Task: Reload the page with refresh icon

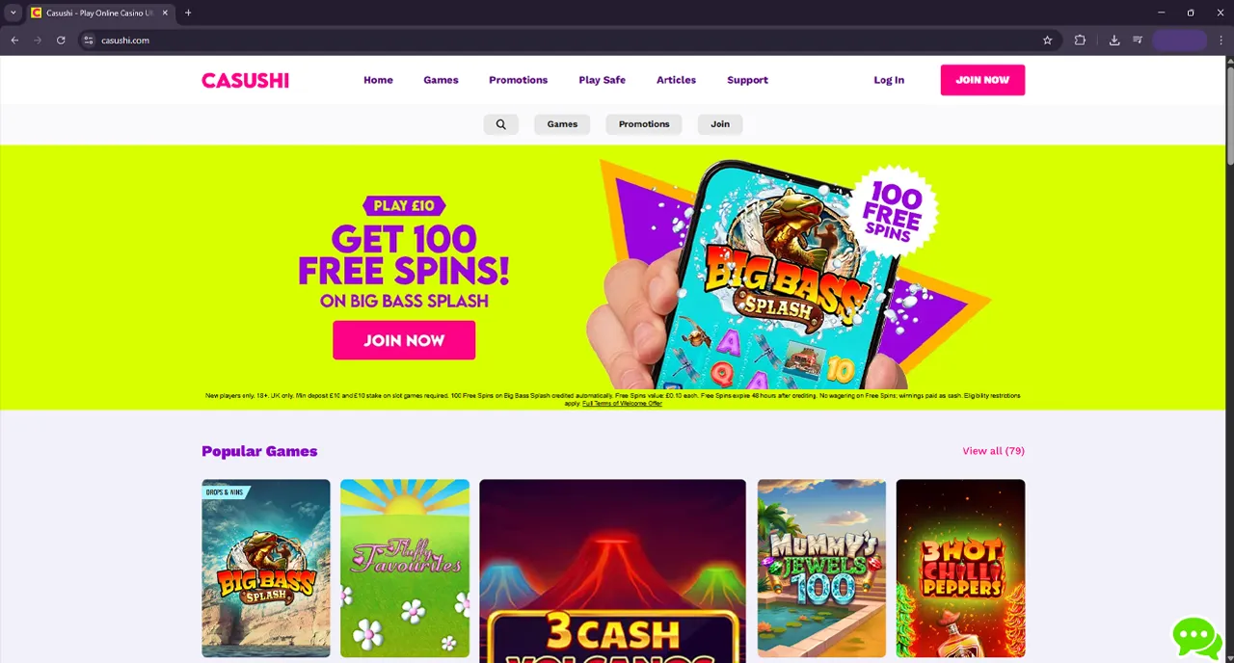Action: [x=61, y=40]
